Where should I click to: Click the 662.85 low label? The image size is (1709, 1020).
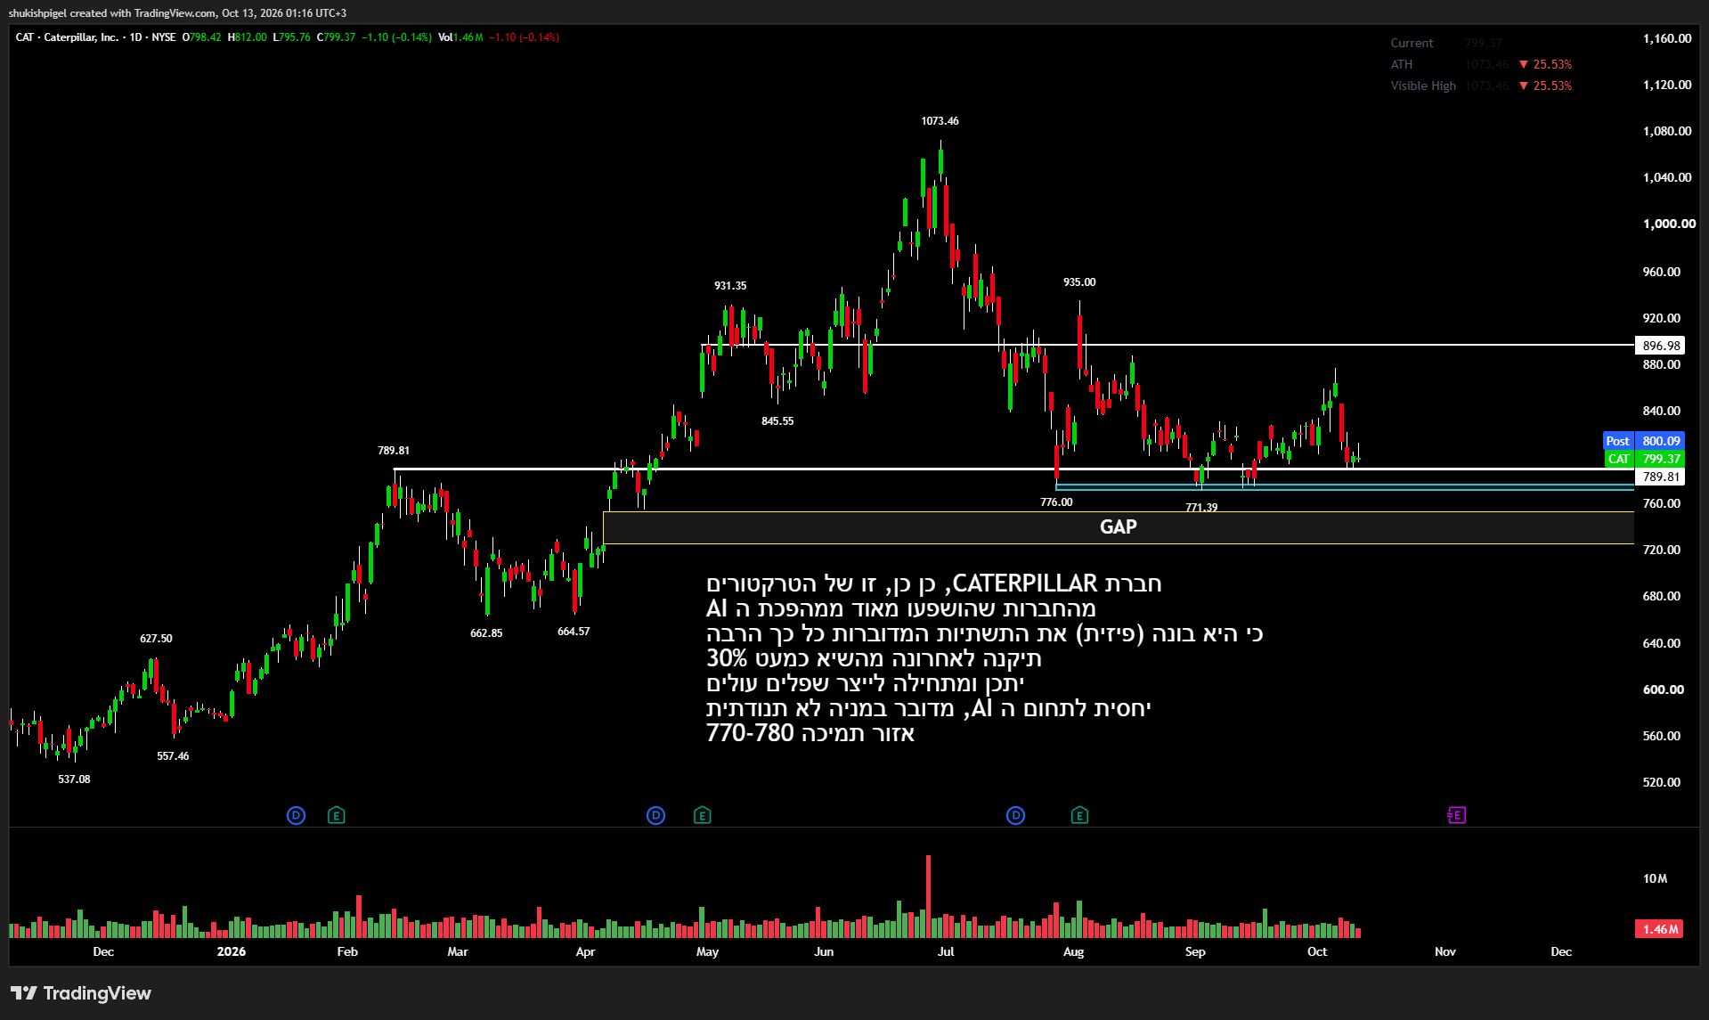(x=486, y=633)
